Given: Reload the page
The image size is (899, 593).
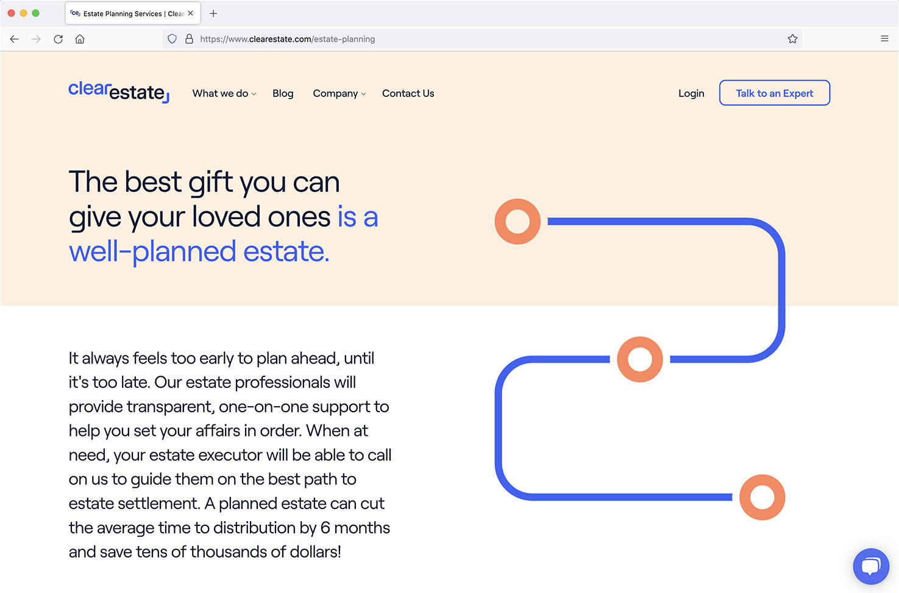Looking at the screenshot, I should (58, 39).
